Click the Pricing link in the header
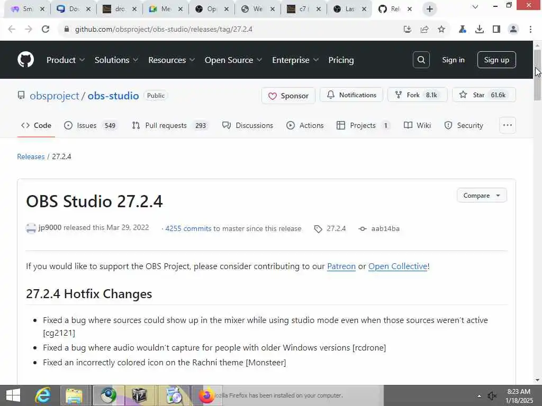Image resolution: width=542 pixels, height=406 pixels. pyautogui.click(x=341, y=60)
